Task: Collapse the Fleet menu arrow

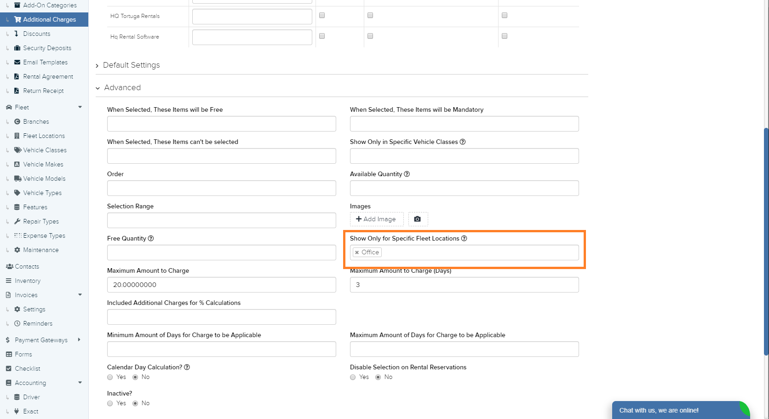Action: tap(80, 107)
